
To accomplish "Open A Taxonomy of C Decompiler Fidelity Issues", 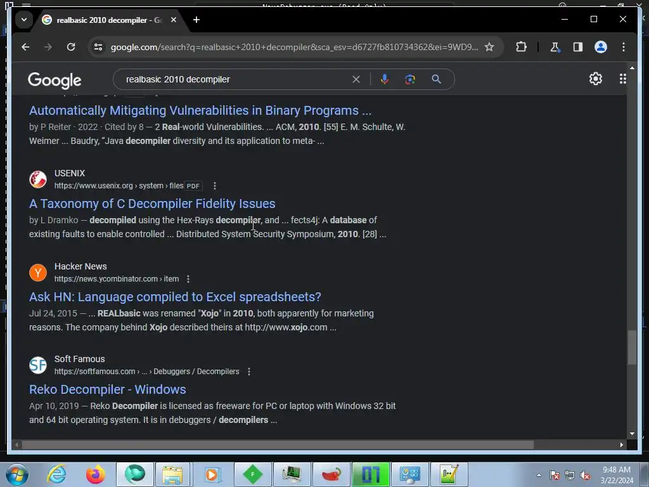I will (x=152, y=204).
